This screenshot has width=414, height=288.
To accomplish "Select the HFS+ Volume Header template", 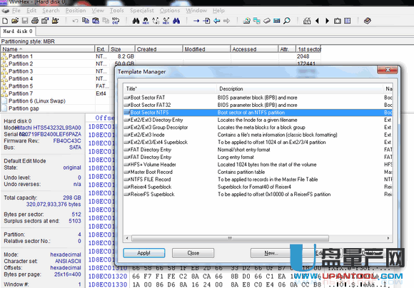I will tap(258, 165).
